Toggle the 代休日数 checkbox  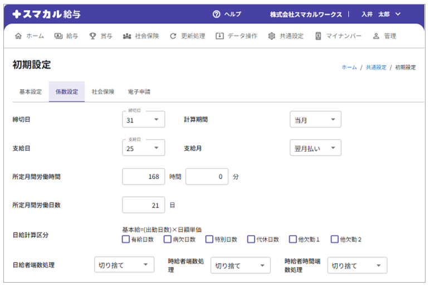click(251, 239)
